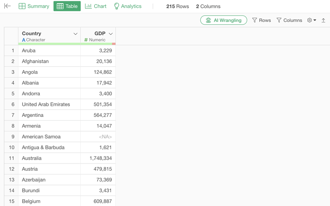Switch to the Table view tab
The image size is (330, 206).
click(67, 7)
